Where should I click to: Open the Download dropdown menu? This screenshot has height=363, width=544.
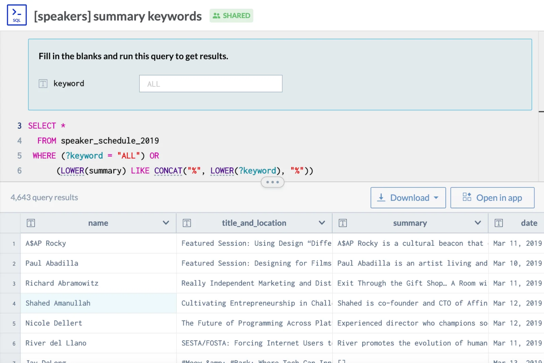point(408,198)
